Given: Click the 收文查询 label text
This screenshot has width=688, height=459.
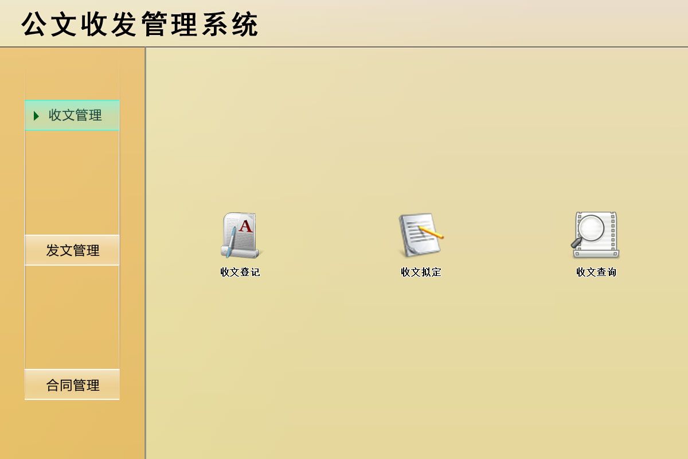Looking at the screenshot, I should coord(596,272).
